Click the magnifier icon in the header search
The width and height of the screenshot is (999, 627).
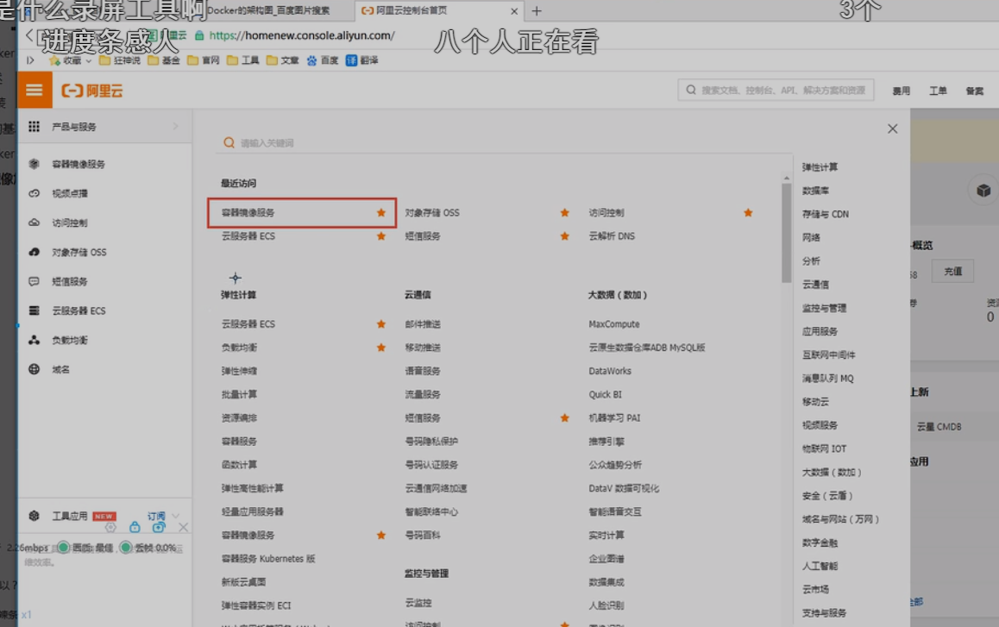pyautogui.click(x=691, y=90)
